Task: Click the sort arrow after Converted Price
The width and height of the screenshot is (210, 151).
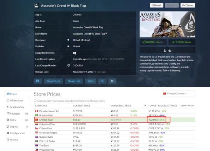Action: pos(145,106)
